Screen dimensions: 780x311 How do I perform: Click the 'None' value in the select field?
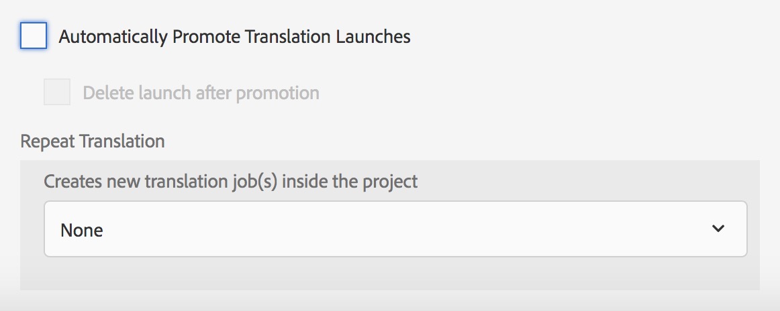pos(82,231)
